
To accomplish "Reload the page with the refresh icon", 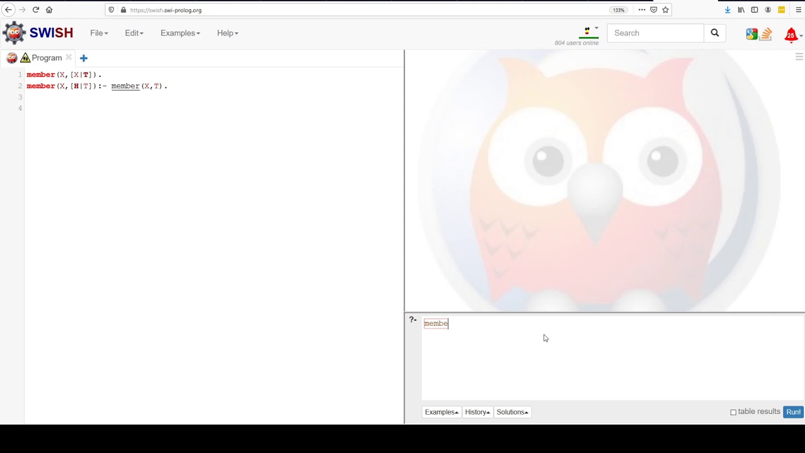I will tap(36, 10).
